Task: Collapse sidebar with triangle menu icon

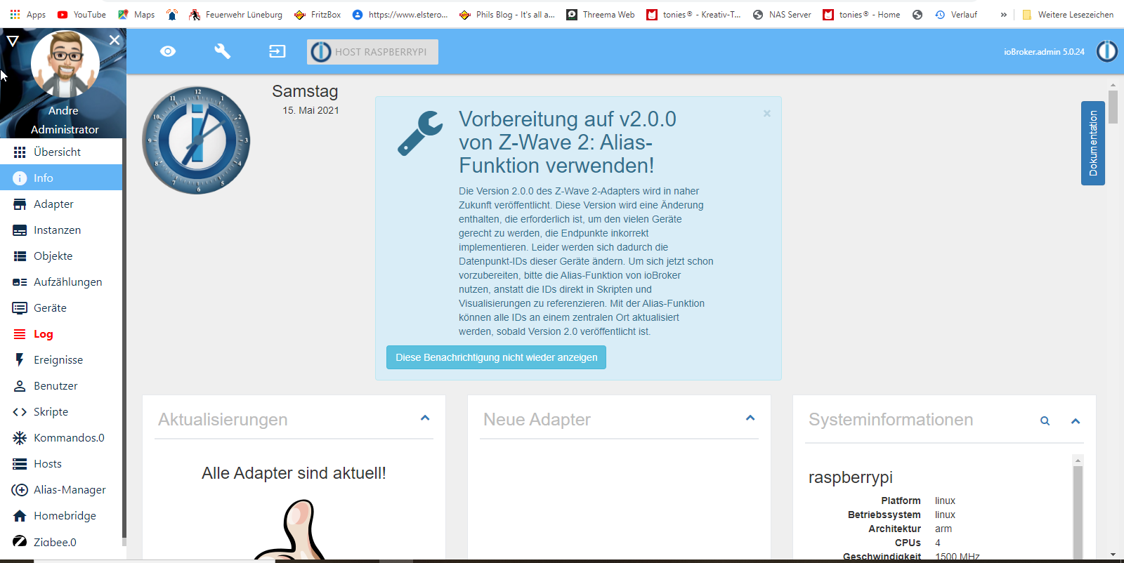Action: 13,41
